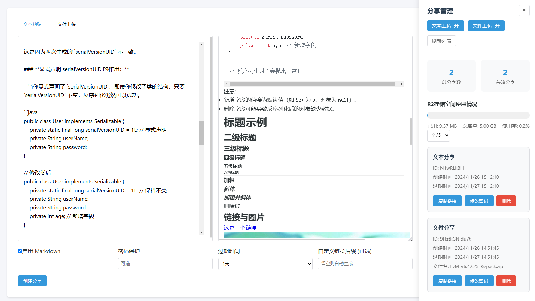Click the 使用率: 0.2% text
535x301 pixels.
[516, 126]
